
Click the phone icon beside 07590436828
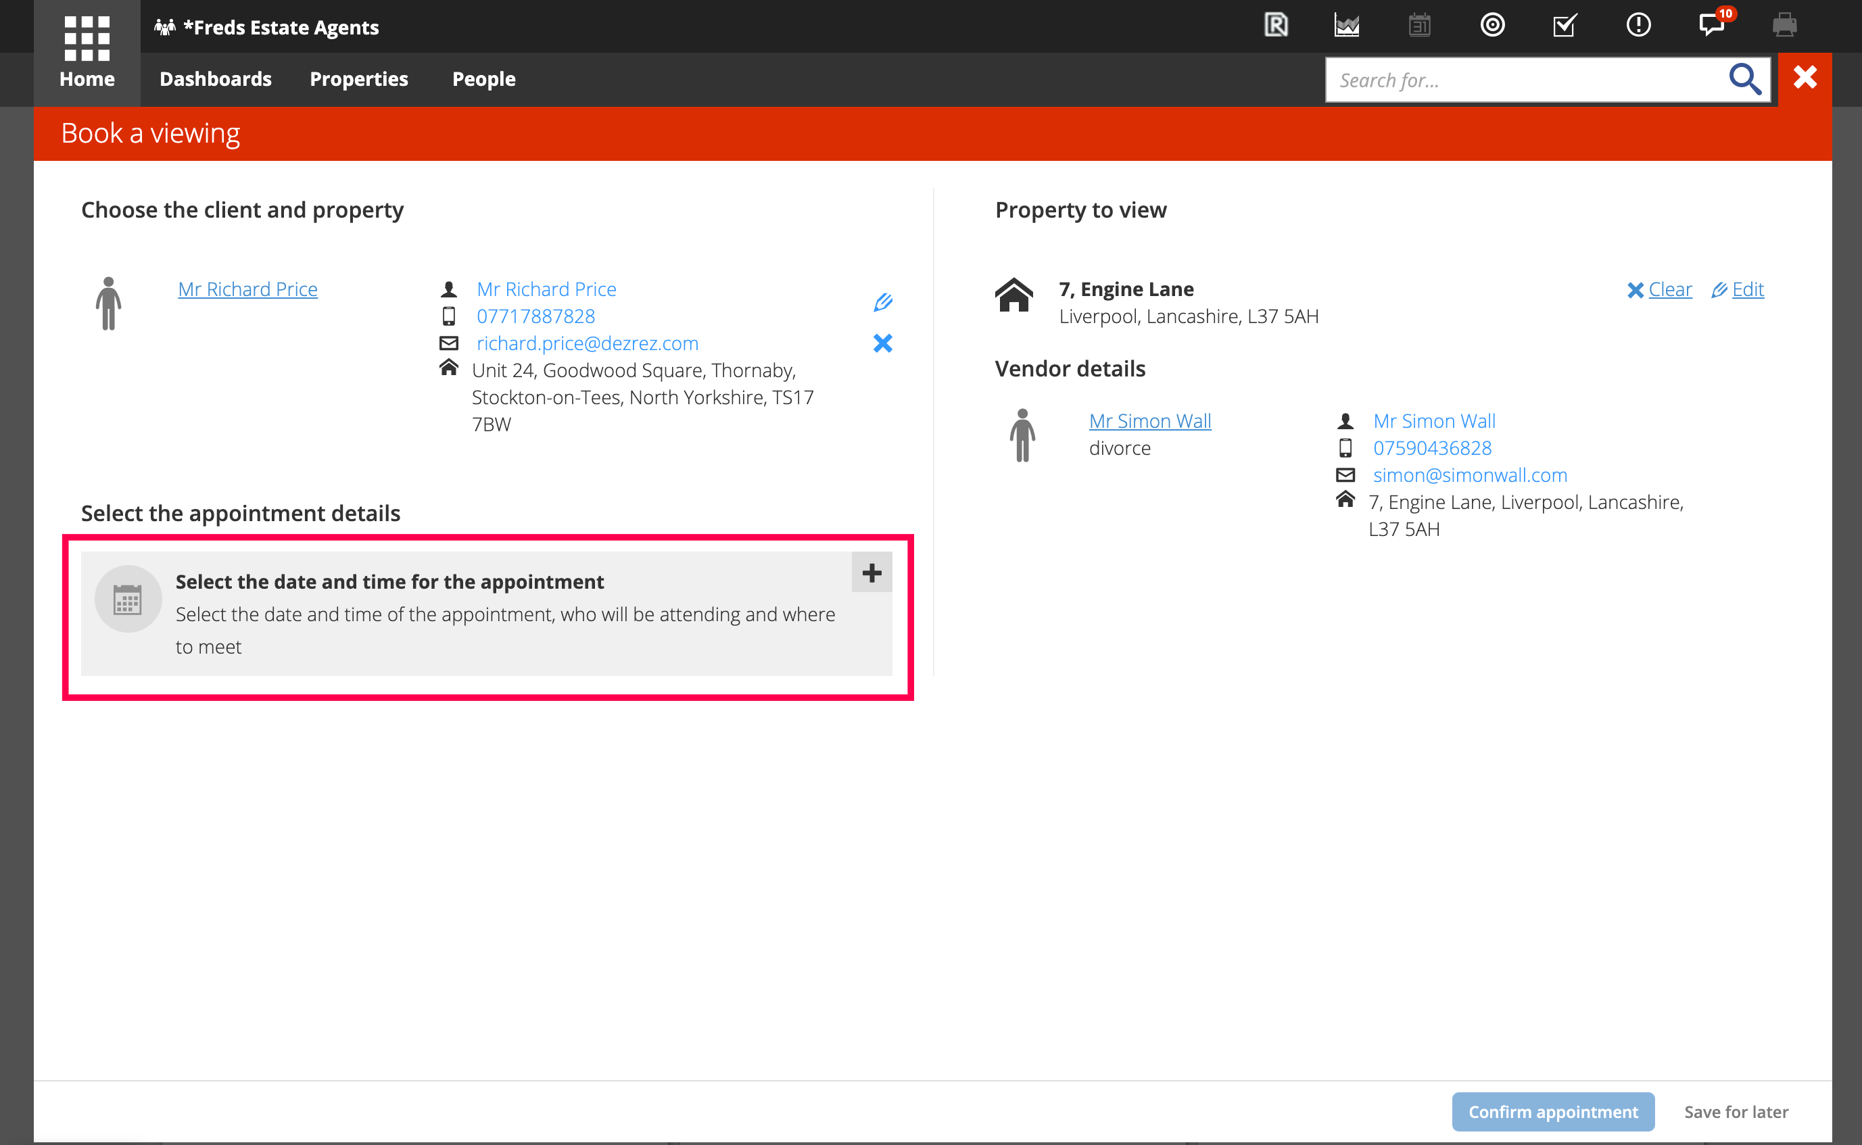point(1345,448)
